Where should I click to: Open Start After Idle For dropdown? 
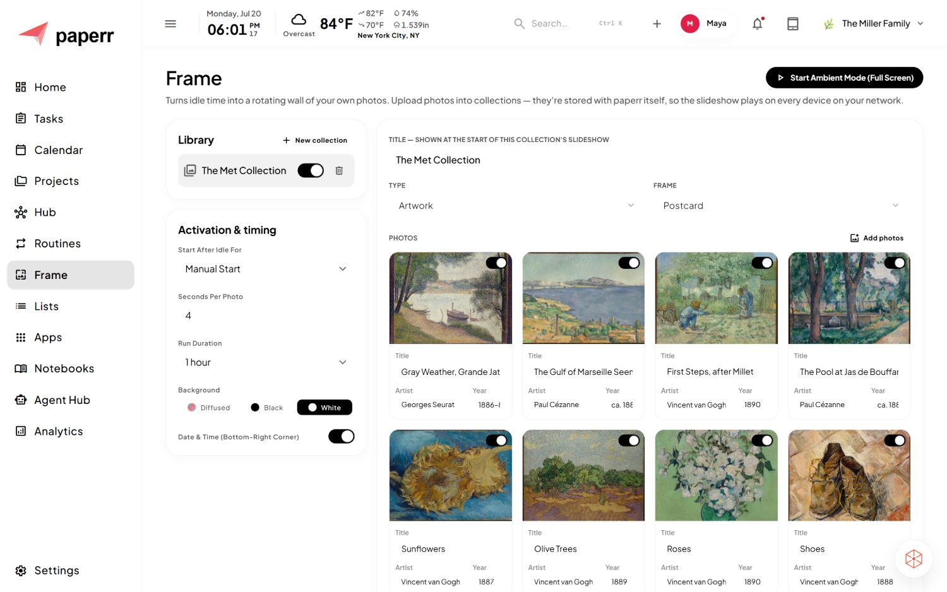click(266, 269)
